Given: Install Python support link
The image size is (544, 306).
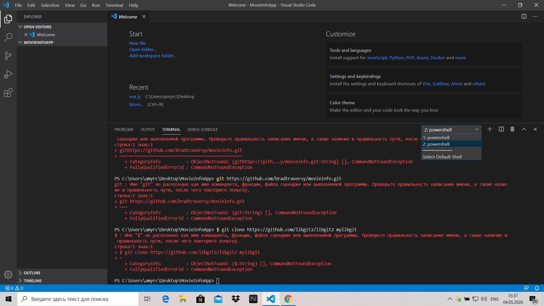Looking at the screenshot, I should click(396, 58).
